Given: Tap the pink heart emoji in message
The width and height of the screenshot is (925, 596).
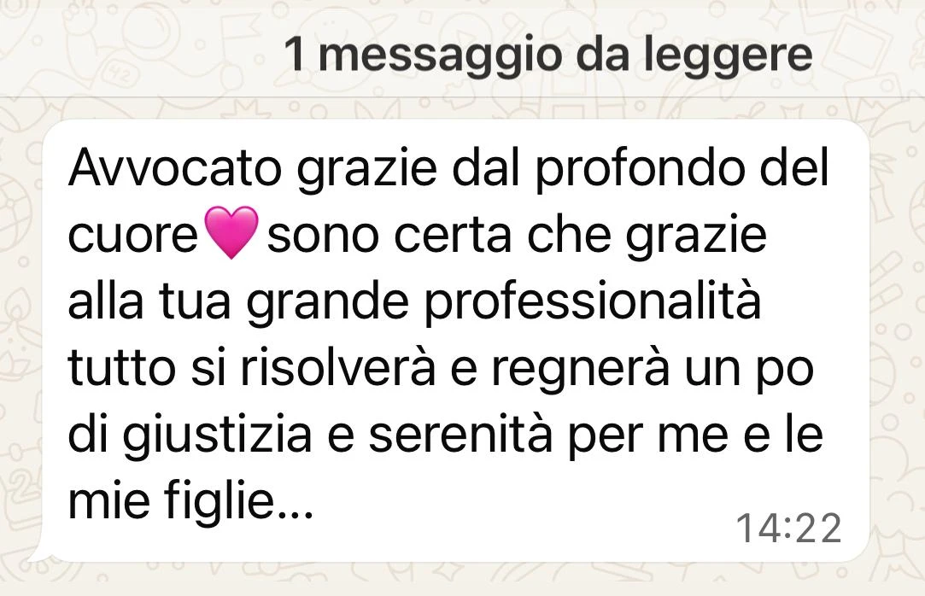Looking at the screenshot, I should pyautogui.click(x=231, y=232).
